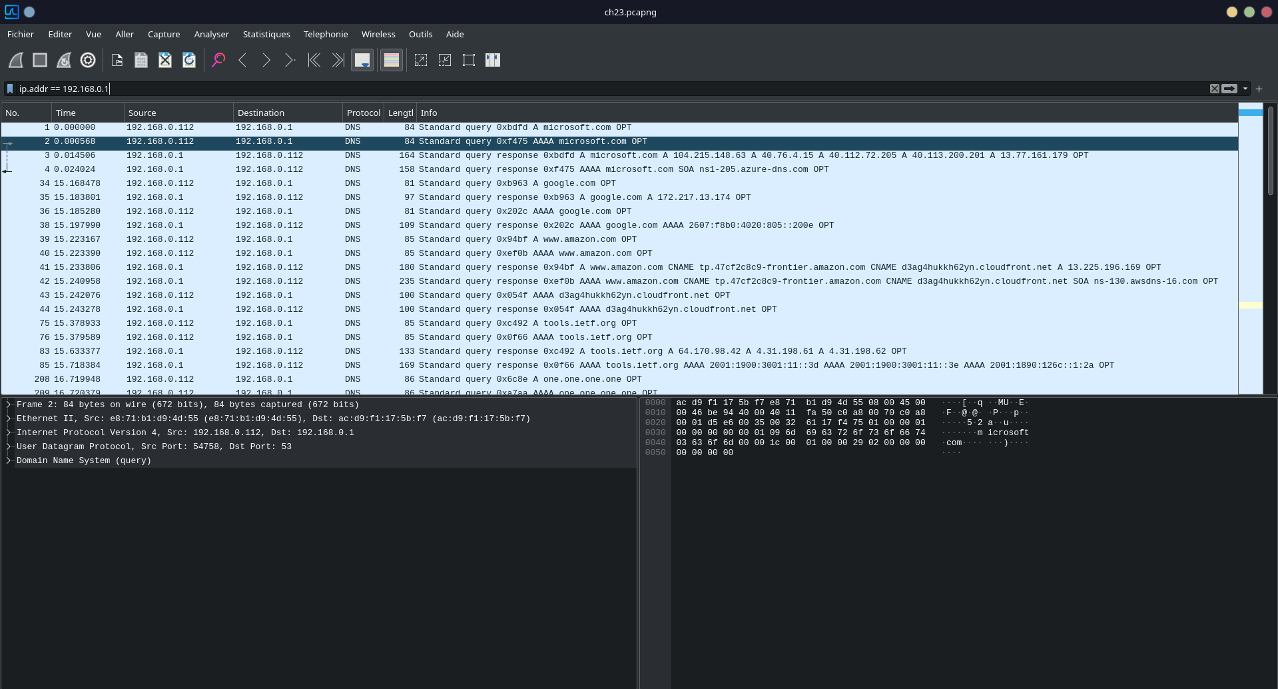Click the blue dot window pin button

click(29, 12)
